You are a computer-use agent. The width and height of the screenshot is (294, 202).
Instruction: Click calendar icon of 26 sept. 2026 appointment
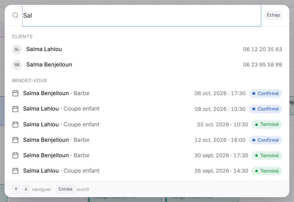[15, 171]
